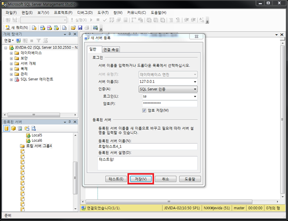The width and height of the screenshot is (288, 221).
Task: Expand the Replication (복제) node
Action: coord(11,69)
